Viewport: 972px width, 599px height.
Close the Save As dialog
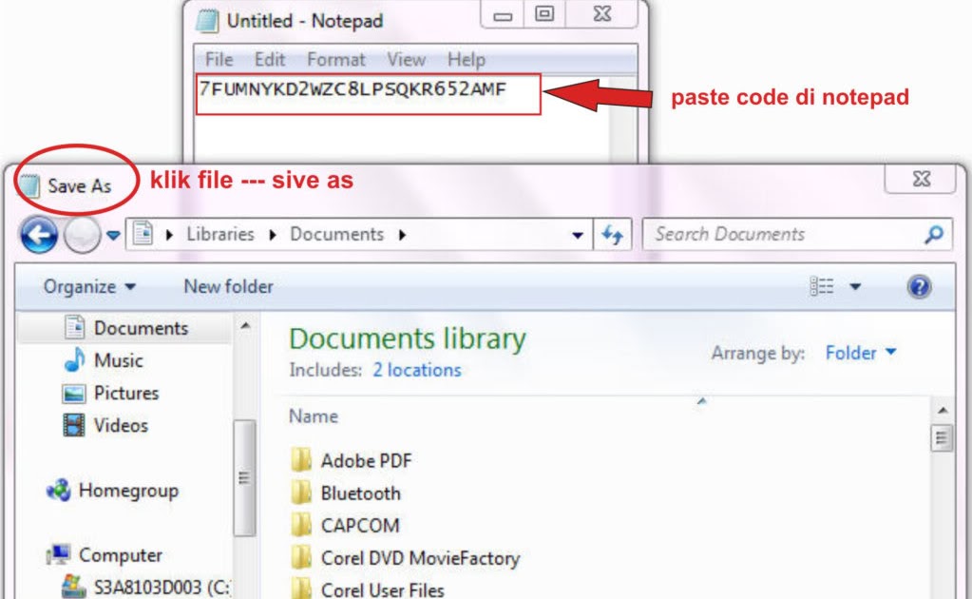922,179
